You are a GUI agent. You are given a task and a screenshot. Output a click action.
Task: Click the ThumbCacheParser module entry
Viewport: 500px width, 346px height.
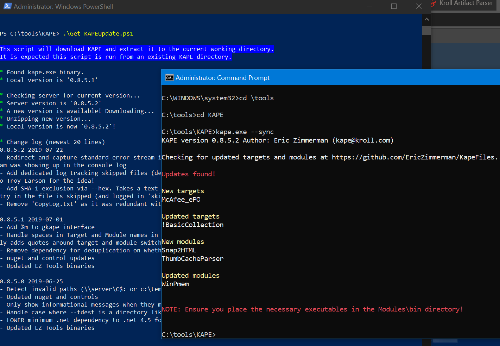pos(192,259)
